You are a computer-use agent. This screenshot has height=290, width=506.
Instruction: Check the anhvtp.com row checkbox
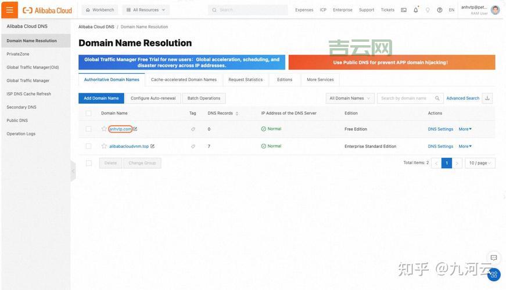click(x=89, y=129)
